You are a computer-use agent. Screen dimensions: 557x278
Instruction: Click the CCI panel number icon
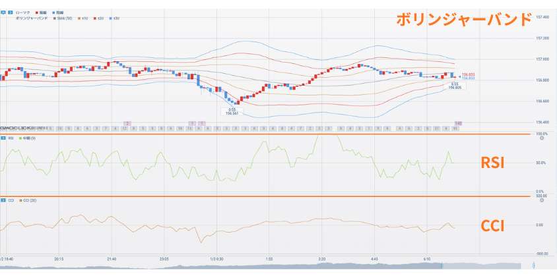click(x=3, y=200)
